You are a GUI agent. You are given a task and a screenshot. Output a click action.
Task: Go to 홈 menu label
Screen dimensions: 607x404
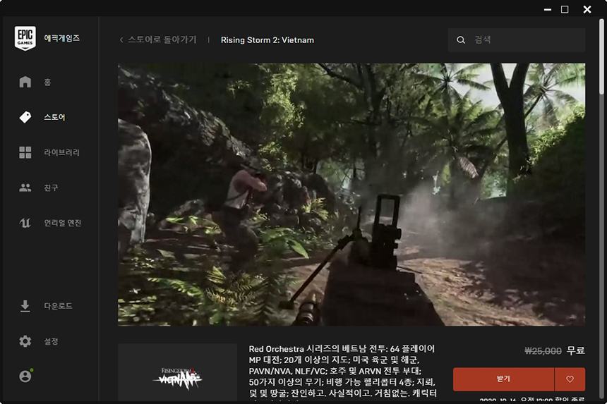47,82
